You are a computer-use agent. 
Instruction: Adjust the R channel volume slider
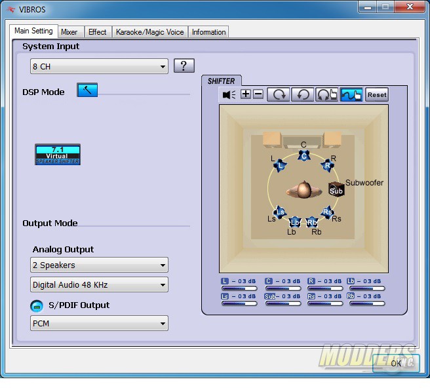click(x=325, y=288)
